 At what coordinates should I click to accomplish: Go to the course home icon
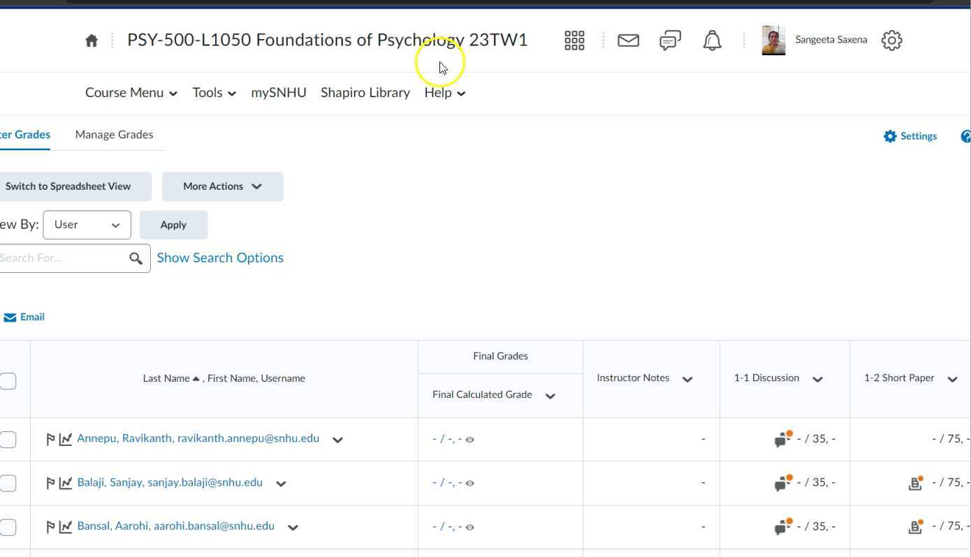tap(92, 40)
